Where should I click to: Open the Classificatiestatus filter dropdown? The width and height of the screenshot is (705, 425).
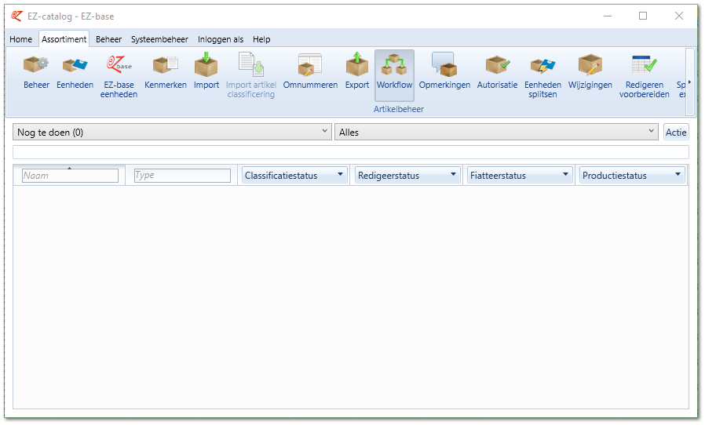[294, 175]
